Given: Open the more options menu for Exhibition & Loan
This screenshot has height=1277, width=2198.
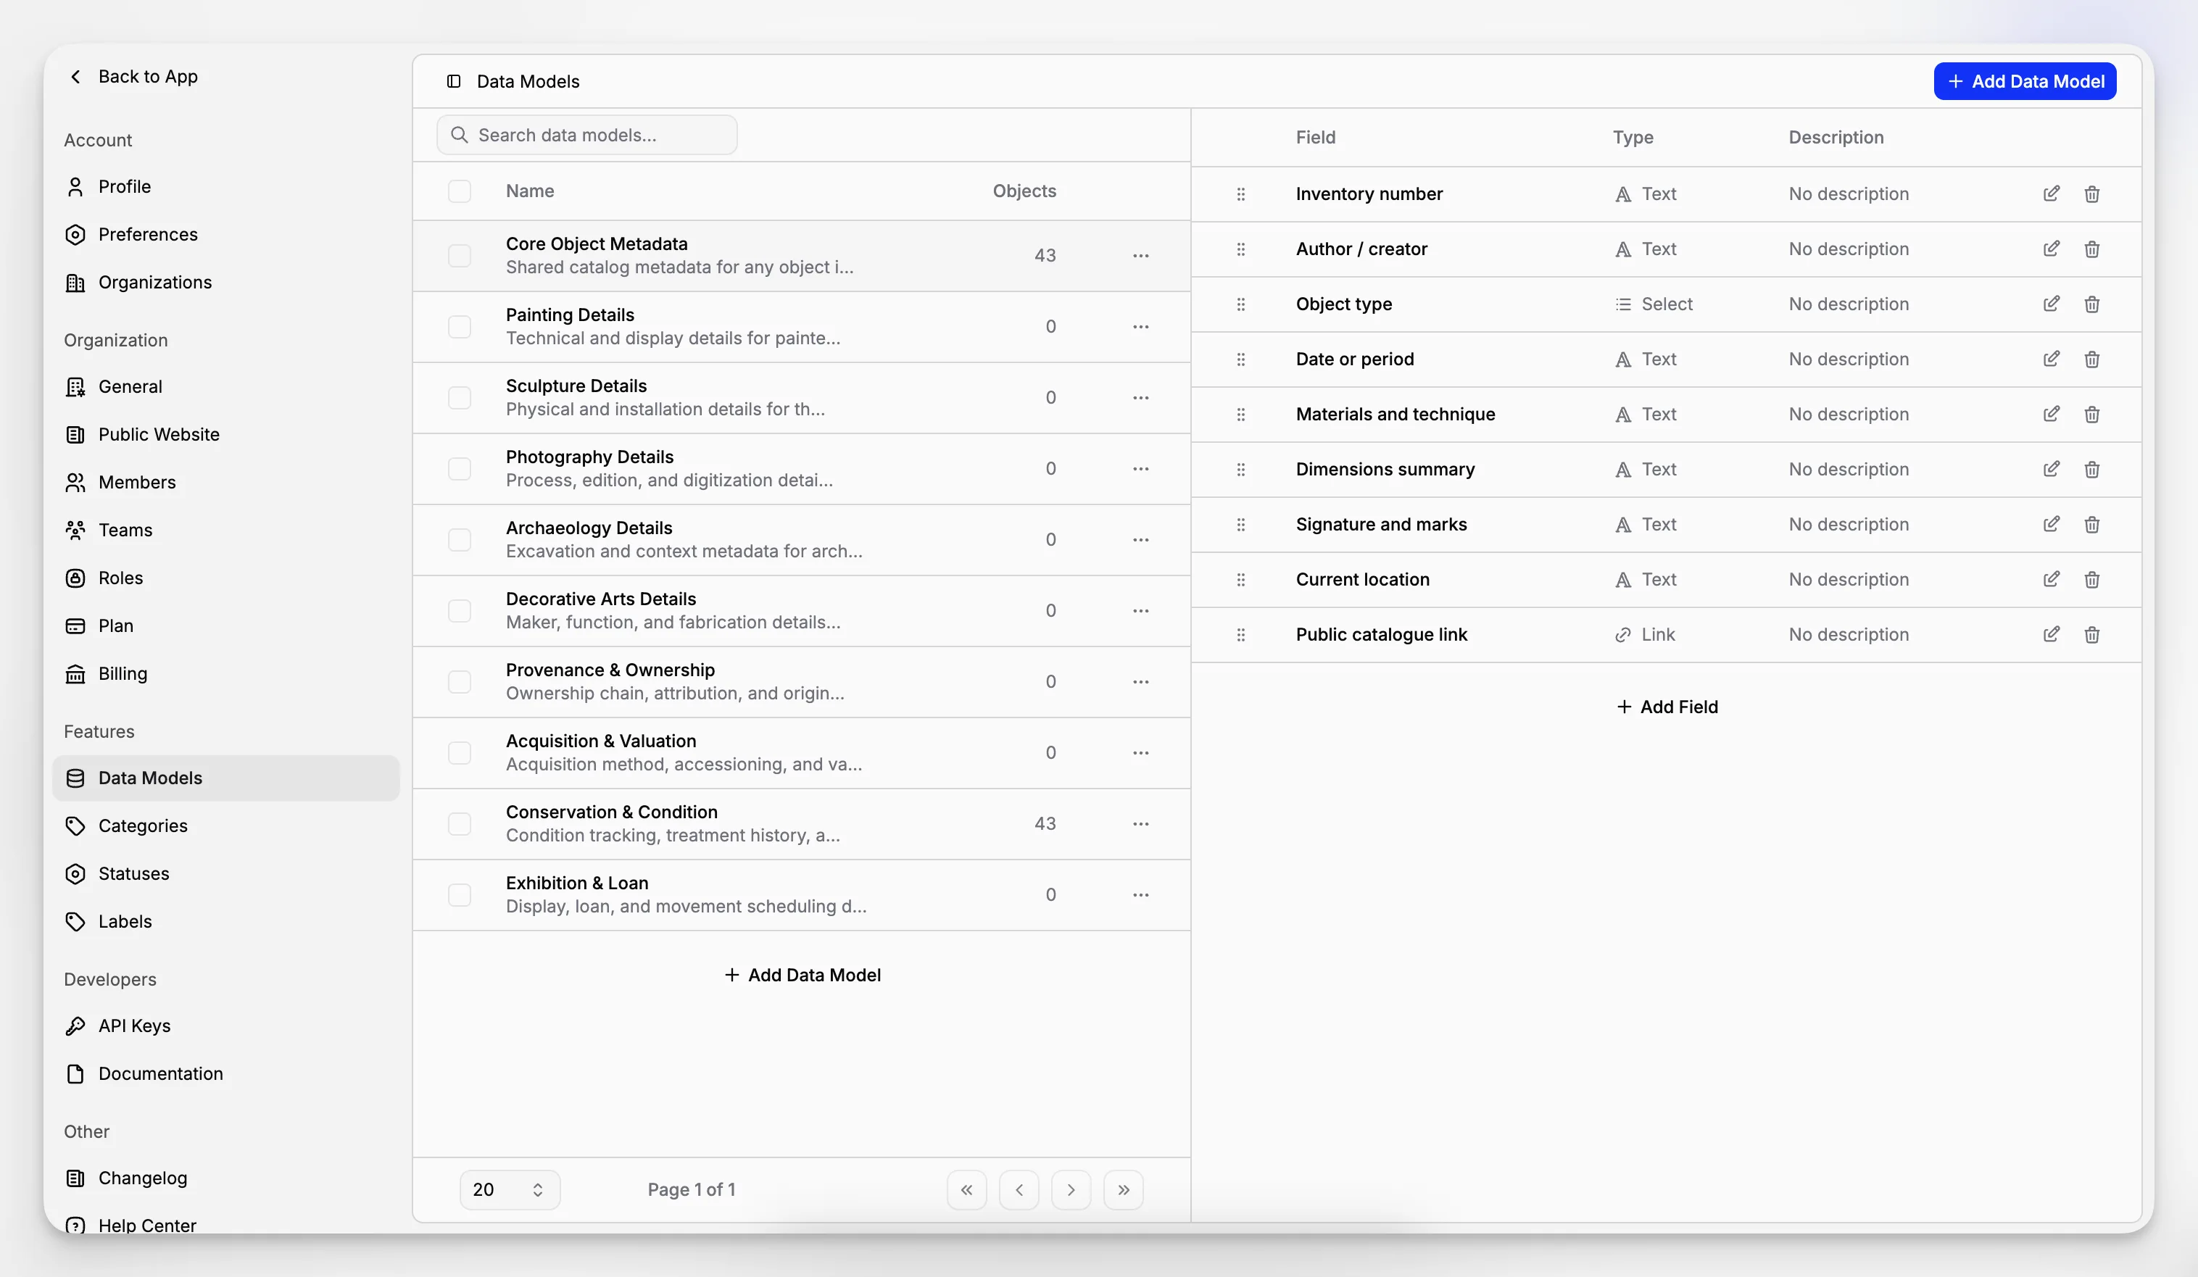Looking at the screenshot, I should coord(1141,895).
